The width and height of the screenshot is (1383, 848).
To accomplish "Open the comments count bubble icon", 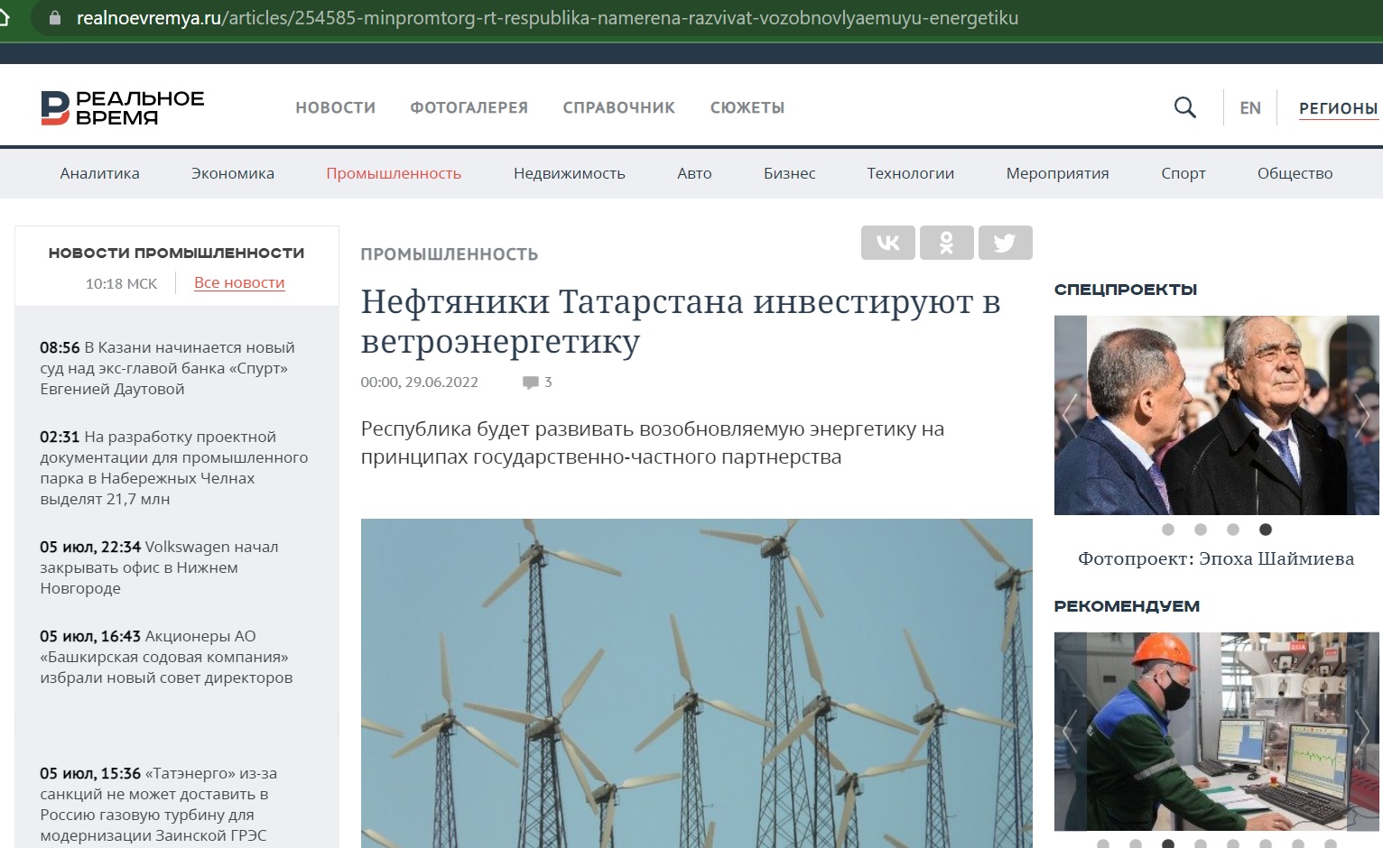I will [531, 383].
